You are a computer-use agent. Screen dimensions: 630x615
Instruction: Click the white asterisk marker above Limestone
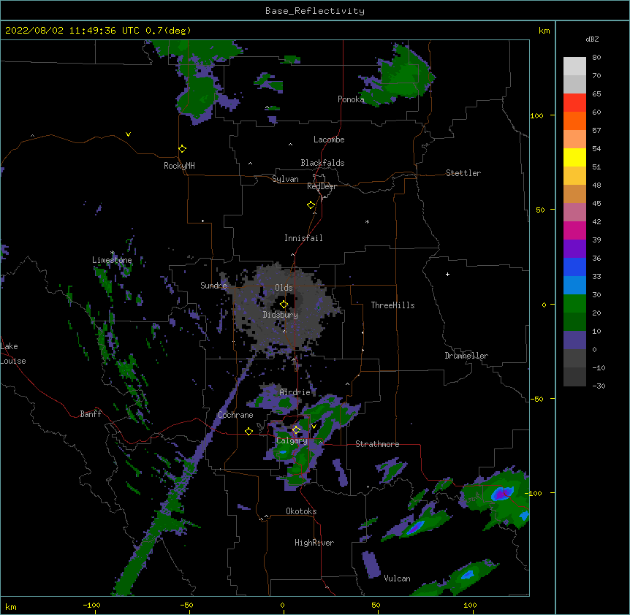[x=112, y=253]
